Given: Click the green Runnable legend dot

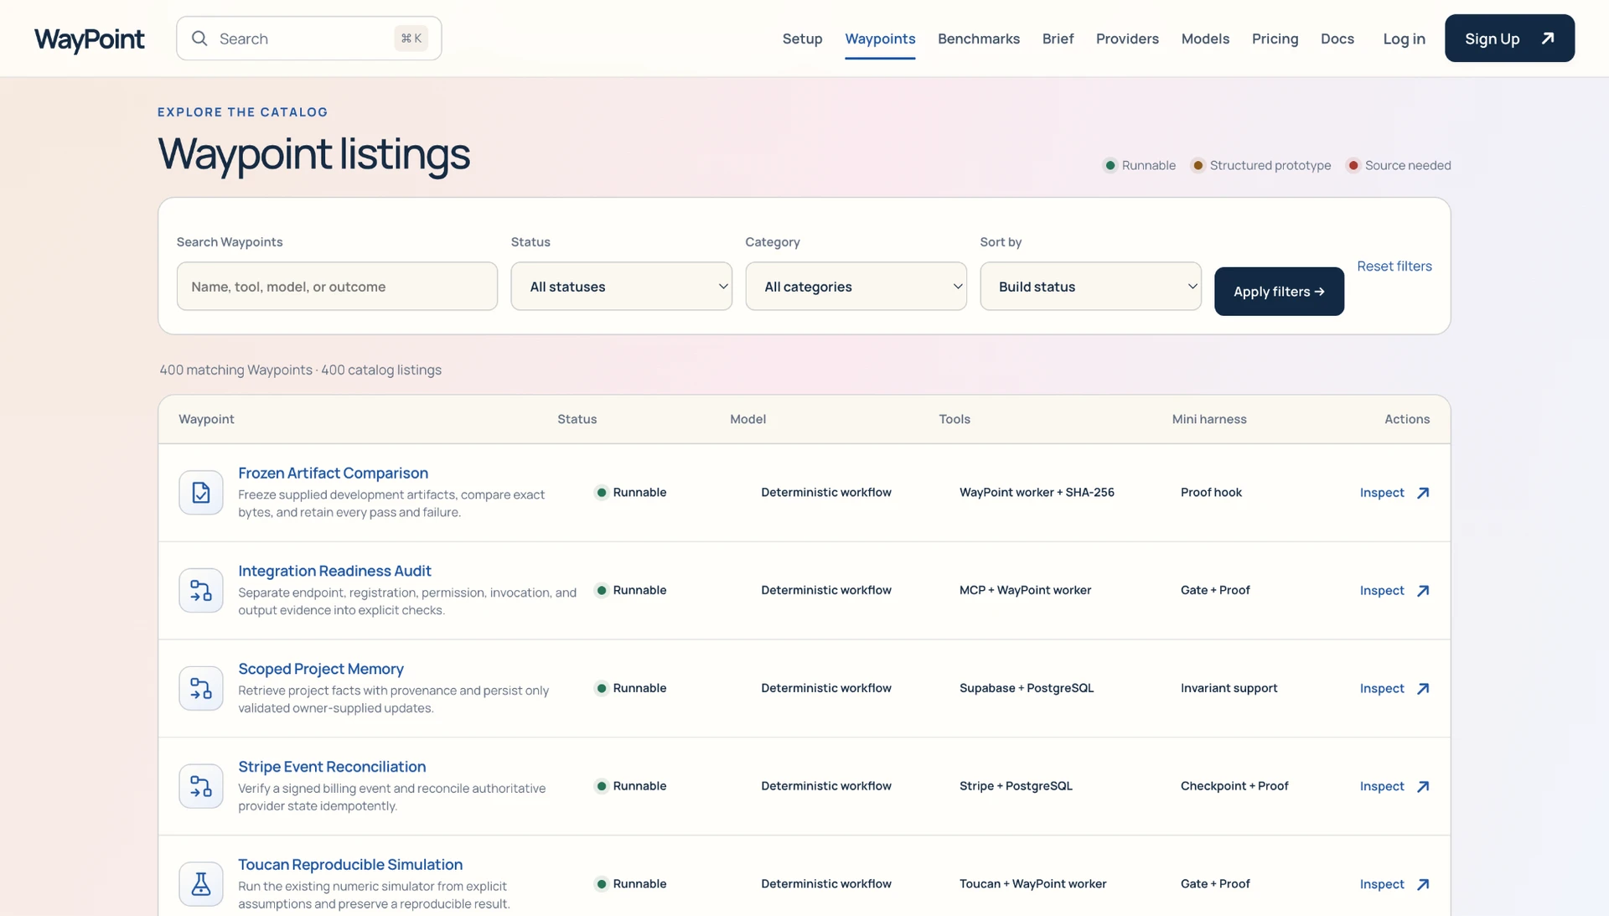Looking at the screenshot, I should click(x=1110, y=165).
